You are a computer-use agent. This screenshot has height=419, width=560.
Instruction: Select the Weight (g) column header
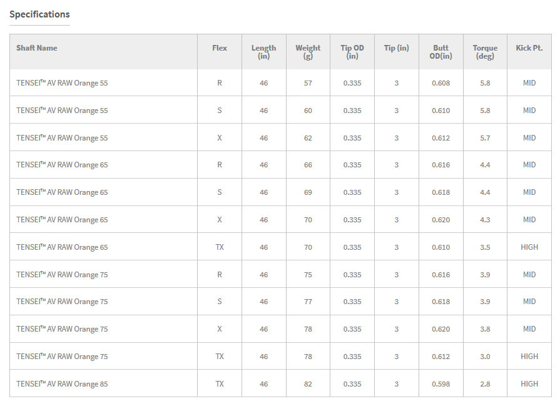[x=308, y=52]
